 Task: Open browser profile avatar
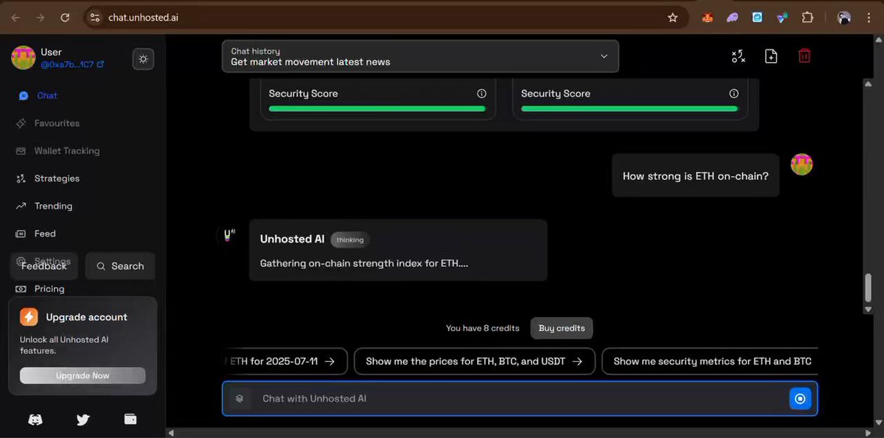(844, 18)
